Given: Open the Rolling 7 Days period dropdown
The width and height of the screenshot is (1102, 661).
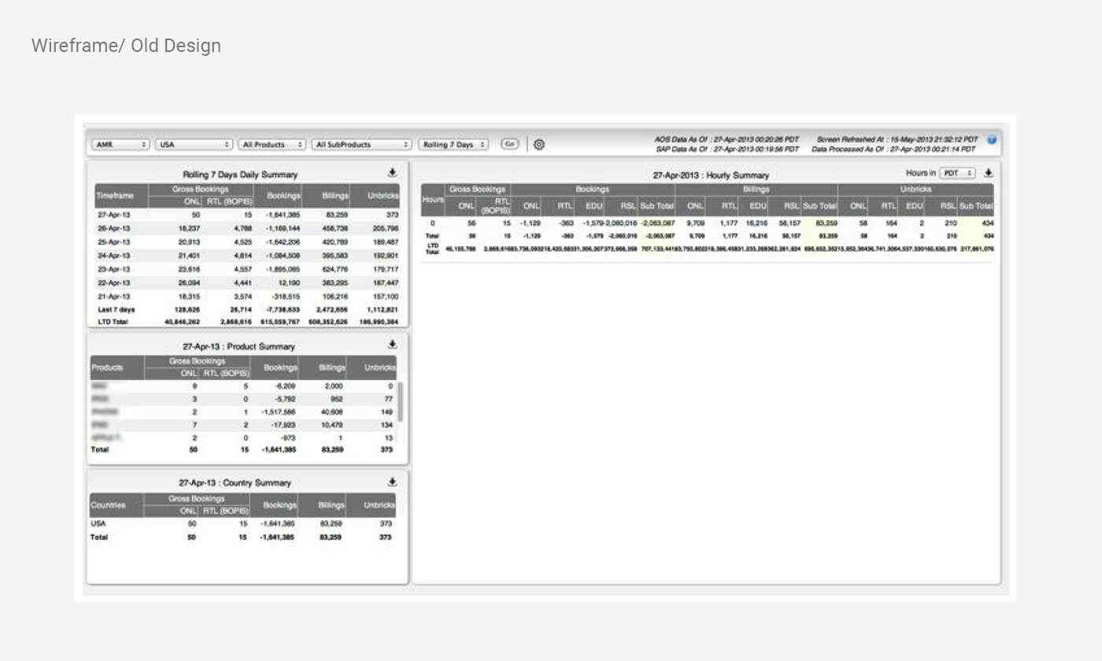Looking at the screenshot, I should click(x=453, y=145).
